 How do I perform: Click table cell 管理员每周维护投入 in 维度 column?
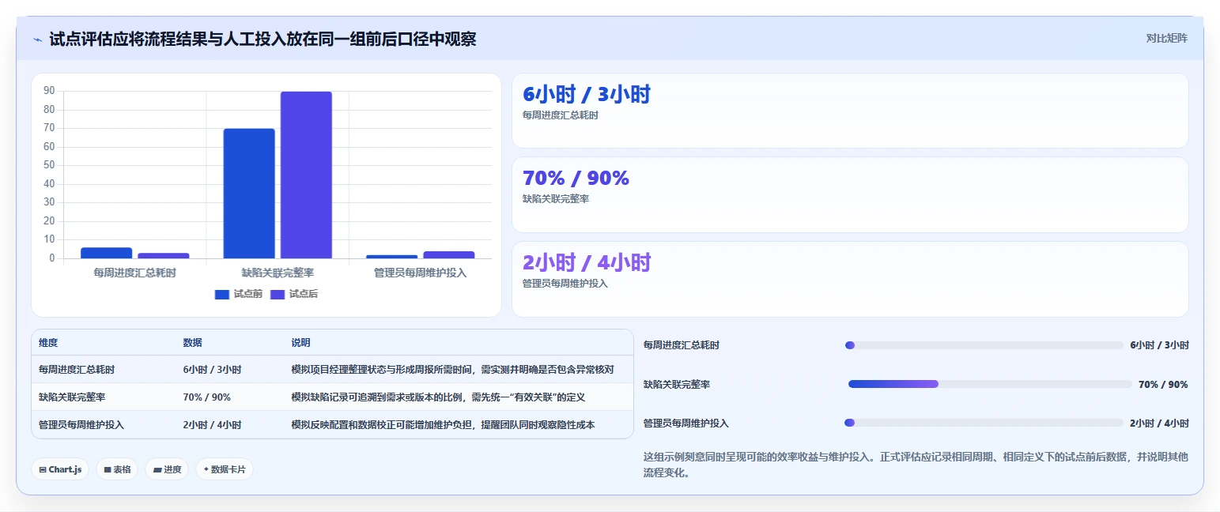coord(81,425)
